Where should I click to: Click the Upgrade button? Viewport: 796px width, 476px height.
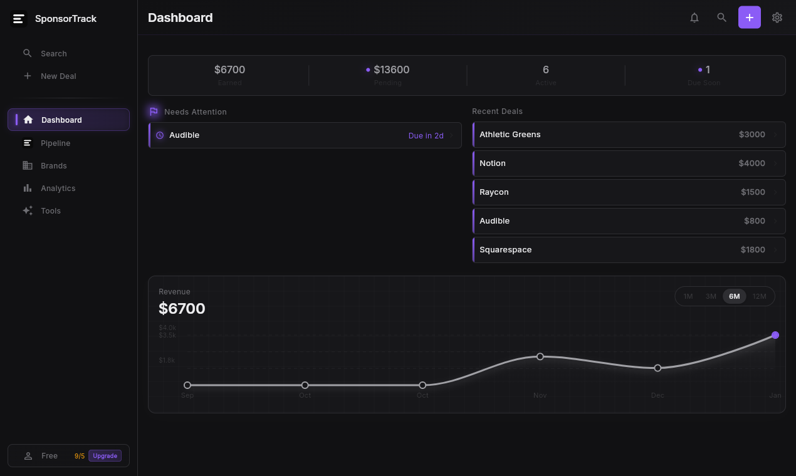[x=104, y=456]
